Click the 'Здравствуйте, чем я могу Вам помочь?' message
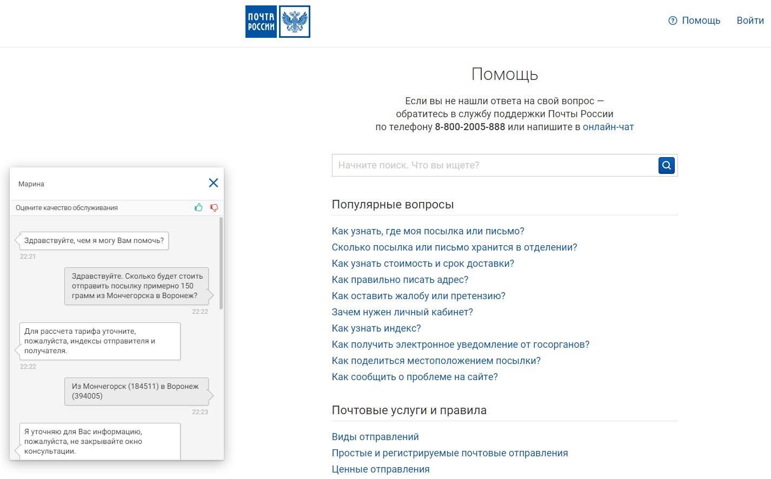The height and width of the screenshot is (479, 771). 94,241
